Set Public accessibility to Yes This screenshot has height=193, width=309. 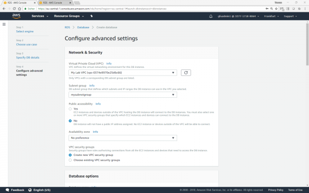[x=70, y=109]
